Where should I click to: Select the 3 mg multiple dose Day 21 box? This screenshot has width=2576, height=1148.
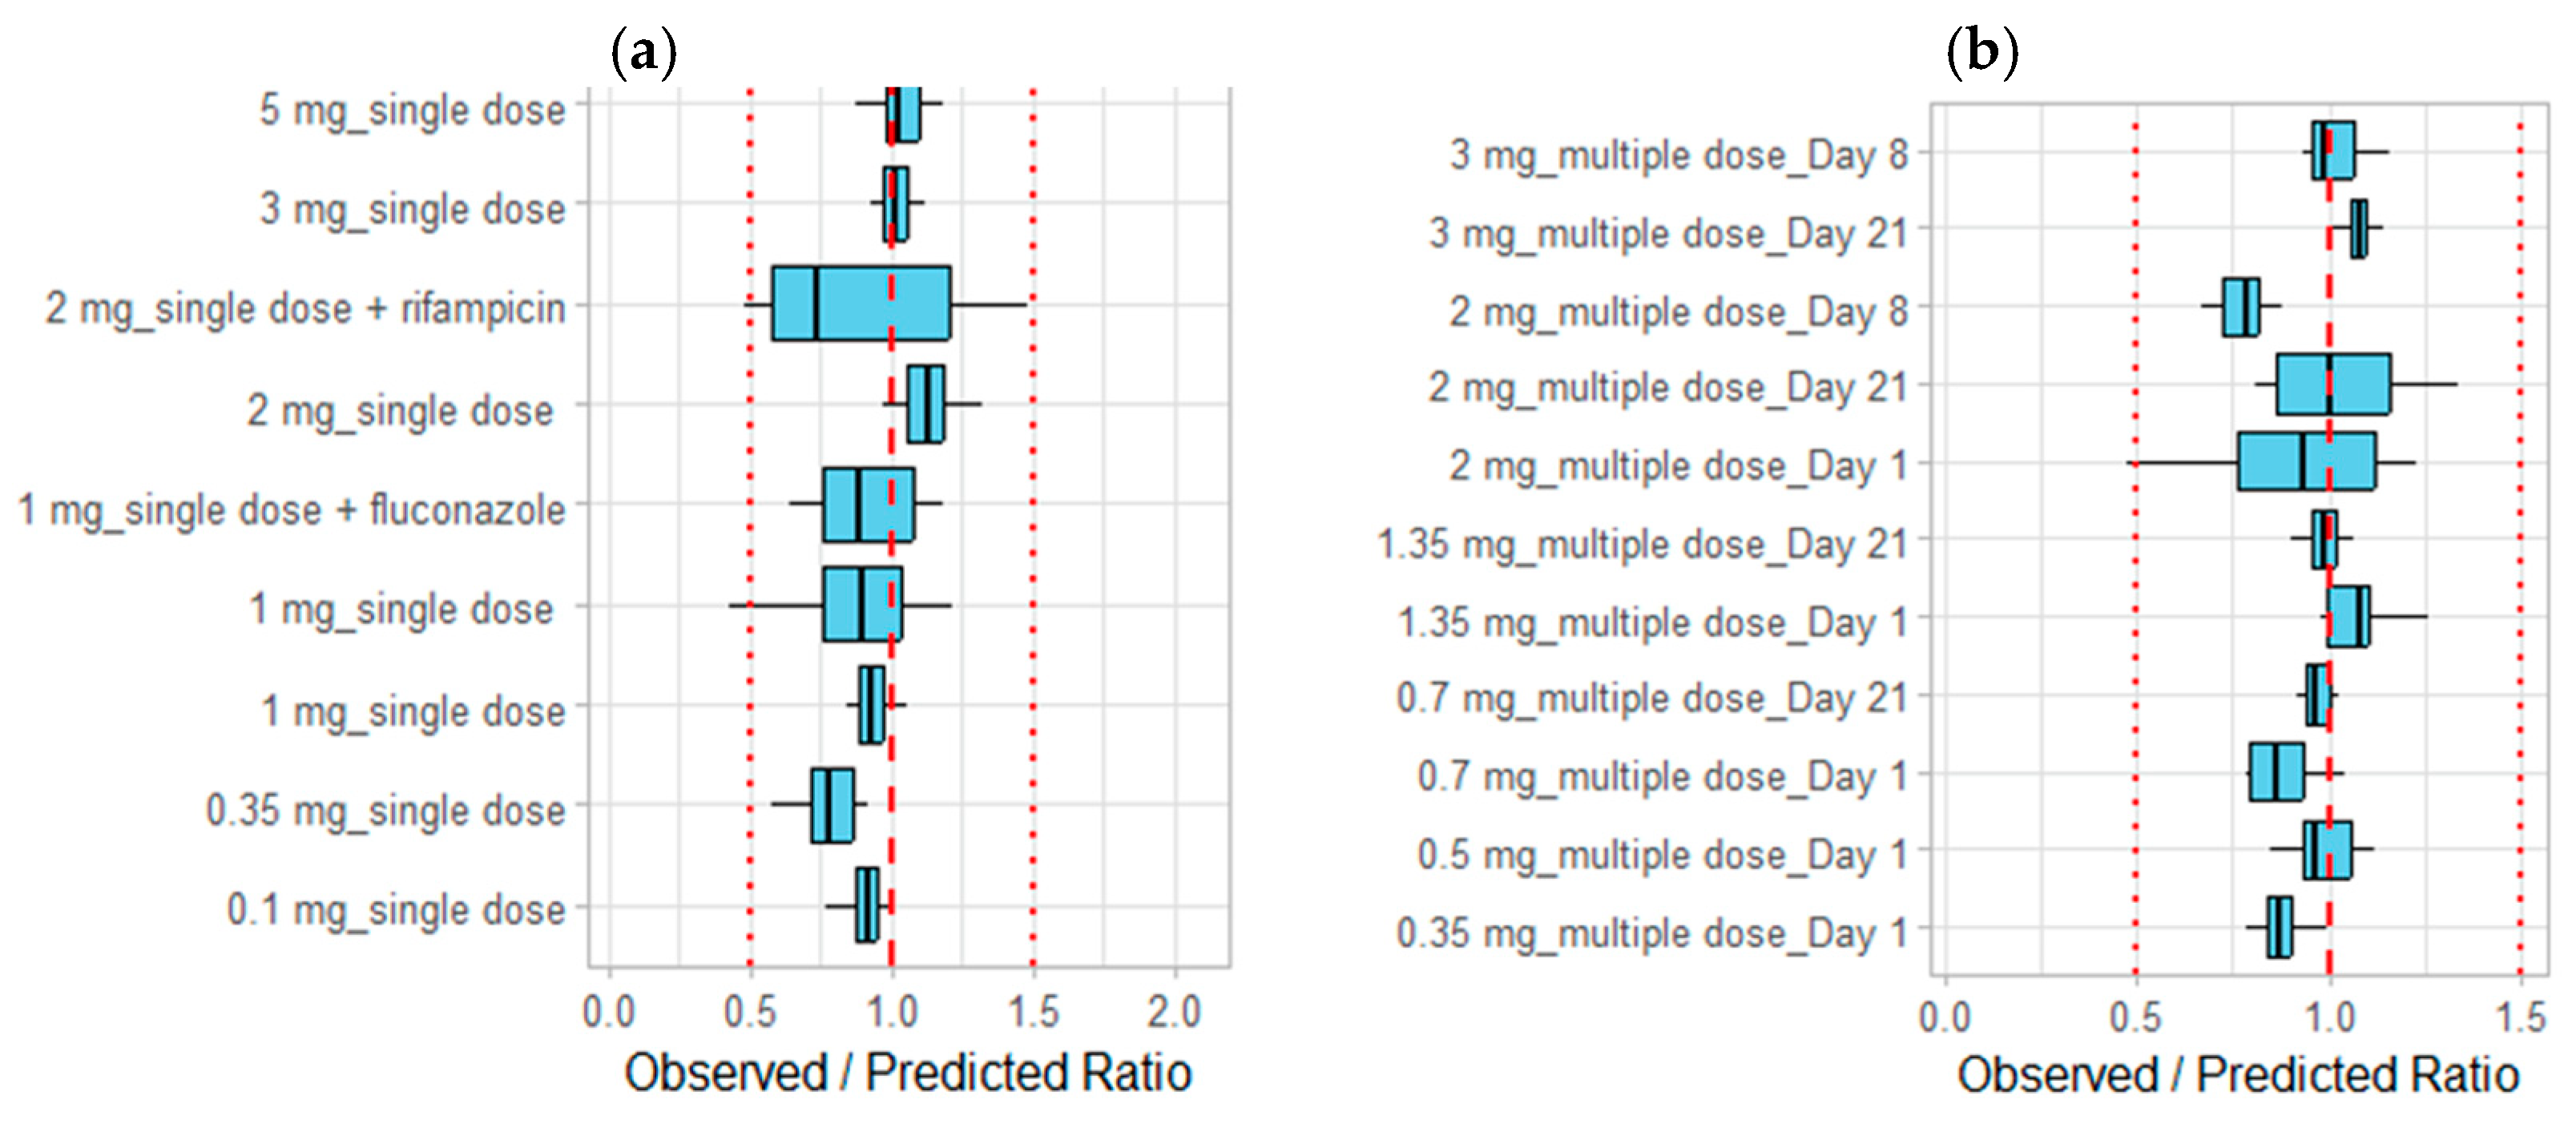click(x=2358, y=229)
